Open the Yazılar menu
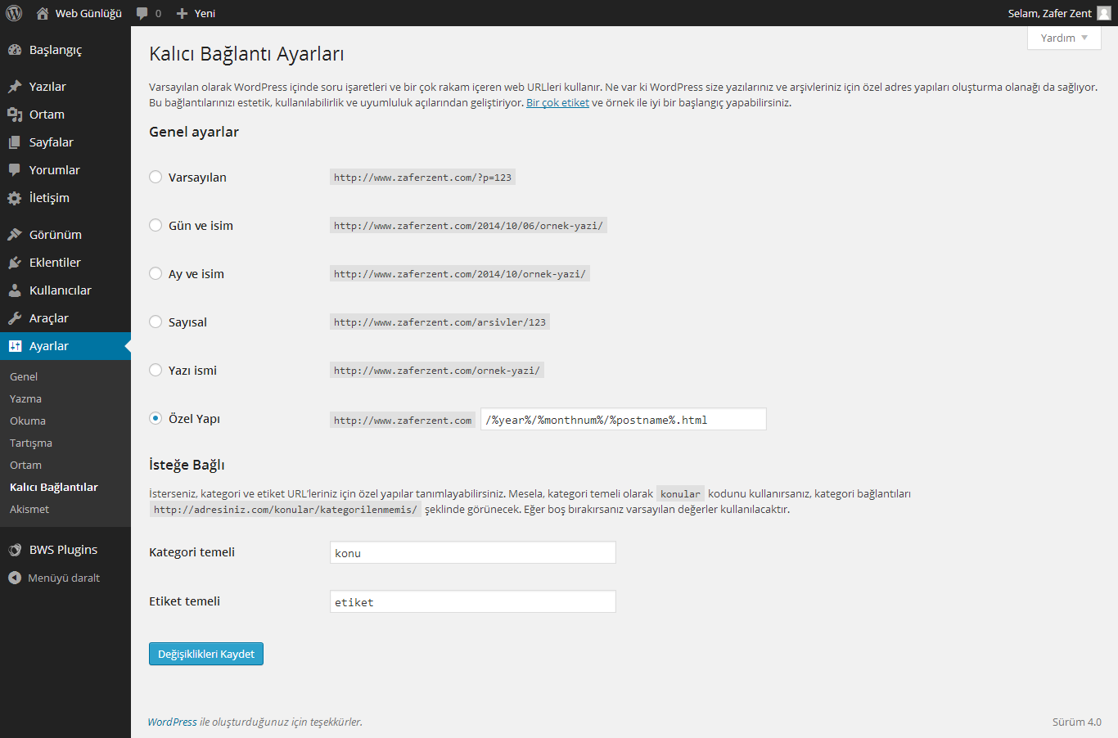 pyautogui.click(x=65, y=87)
